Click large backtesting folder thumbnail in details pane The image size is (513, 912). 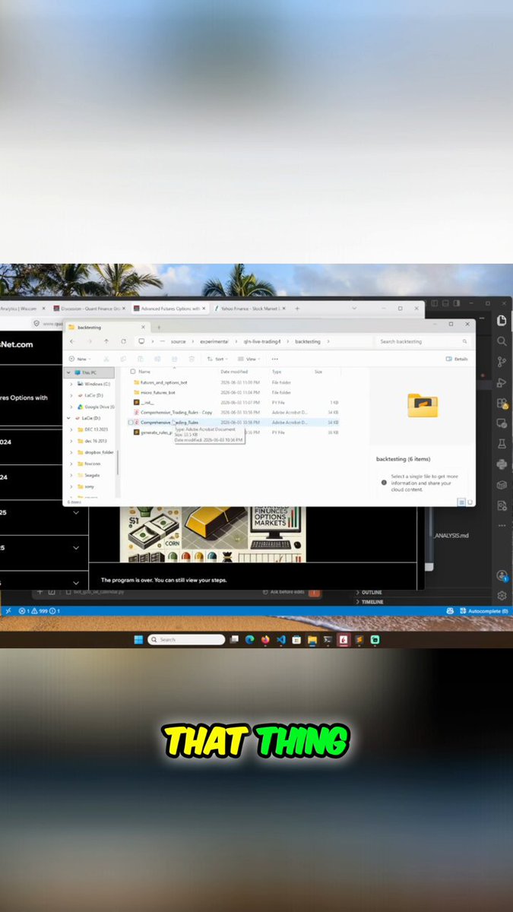coord(423,405)
